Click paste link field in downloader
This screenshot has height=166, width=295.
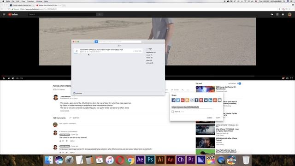tap(120, 41)
